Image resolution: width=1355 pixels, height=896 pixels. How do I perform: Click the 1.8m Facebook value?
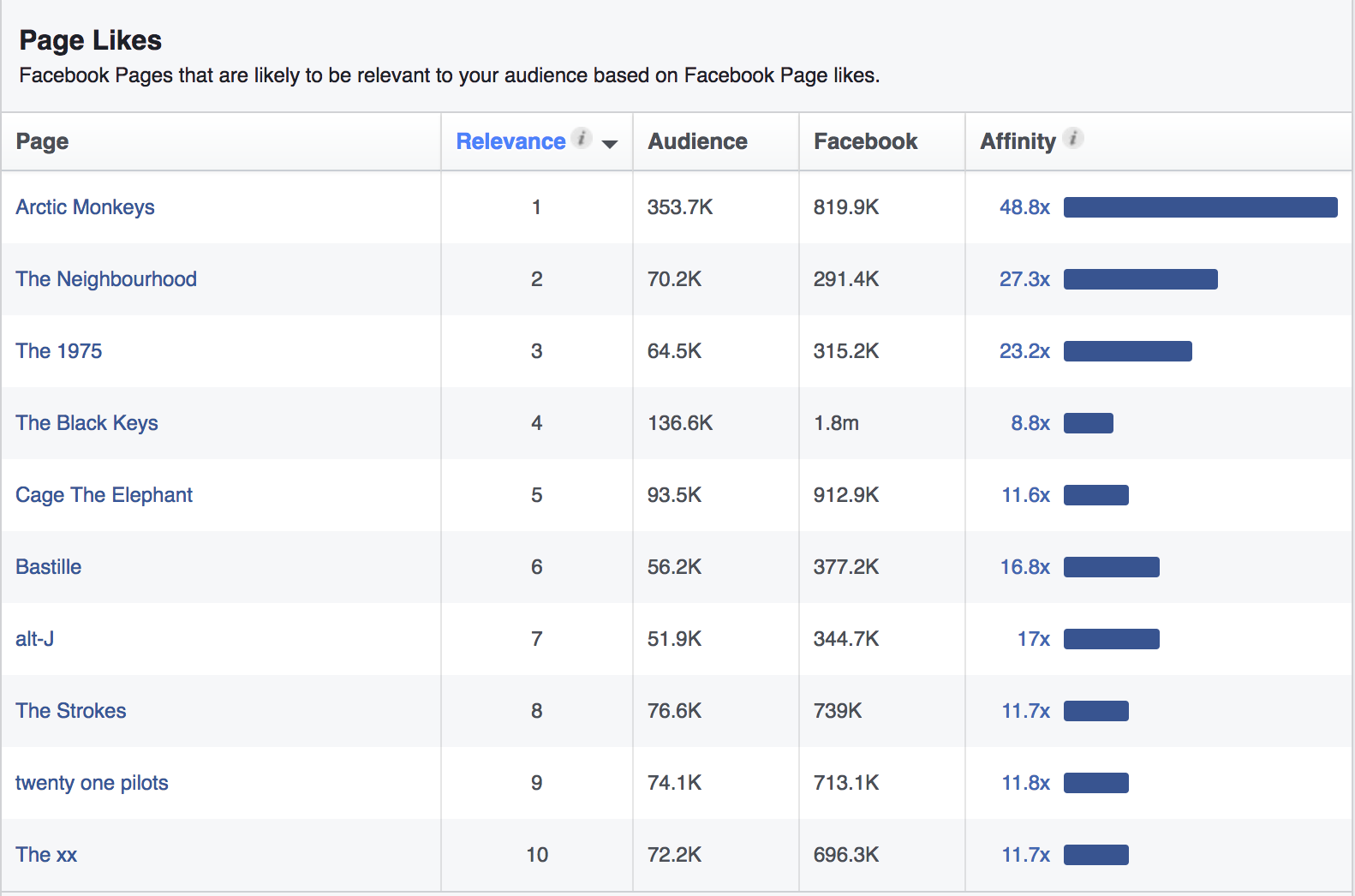coord(836,423)
